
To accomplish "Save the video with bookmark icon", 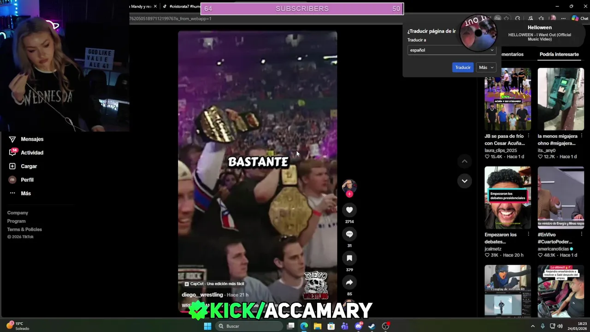I will click(x=349, y=258).
